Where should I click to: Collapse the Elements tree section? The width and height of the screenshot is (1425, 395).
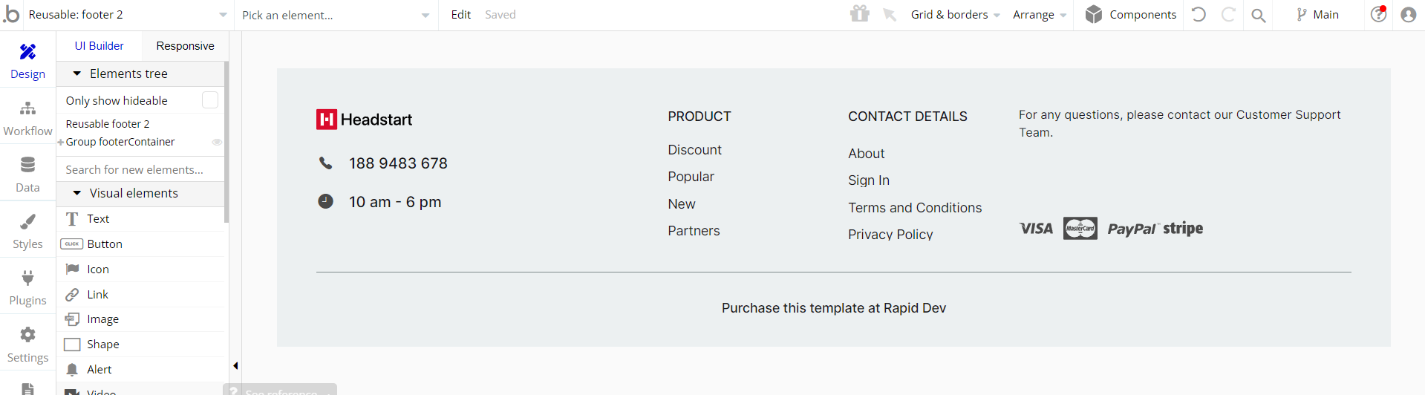click(x=76, y=74)
